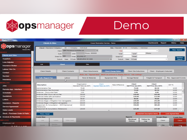Select the Pre - Approved $ Limits tab

pyautogui.click(x=176, y=78)
